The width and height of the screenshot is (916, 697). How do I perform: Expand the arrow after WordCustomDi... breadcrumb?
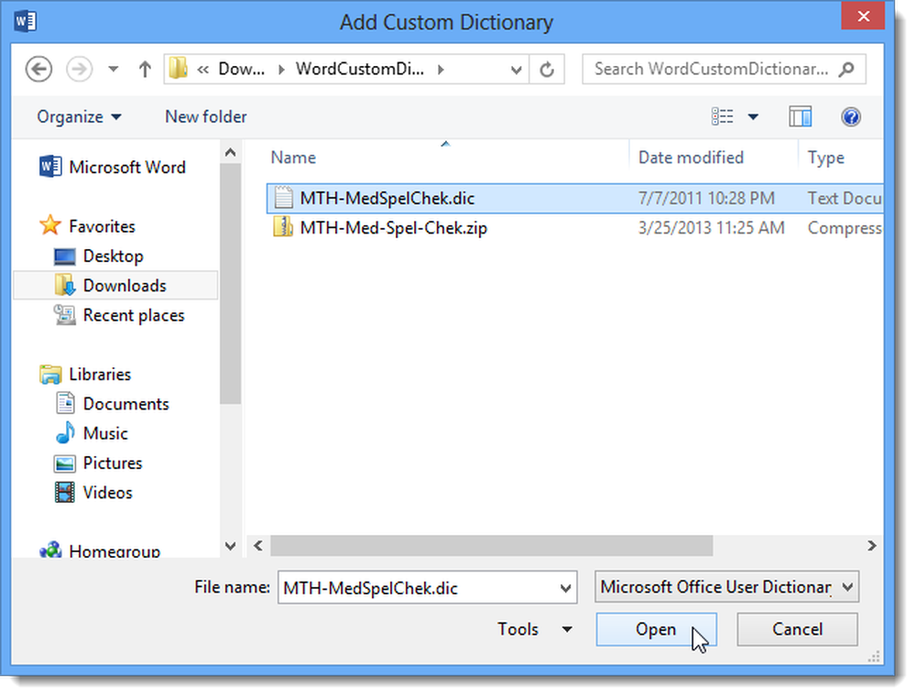(442, 70)
